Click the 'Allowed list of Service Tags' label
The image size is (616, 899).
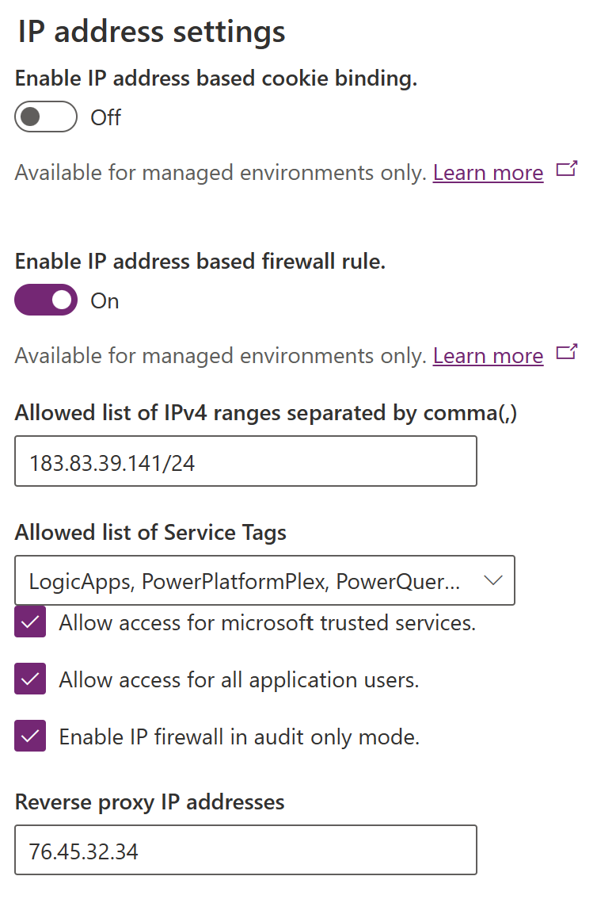(150, 533)
